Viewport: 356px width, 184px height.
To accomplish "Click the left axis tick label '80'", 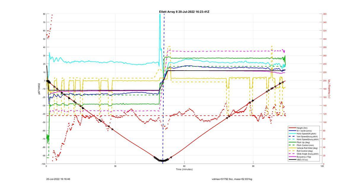I will [44, 14].
